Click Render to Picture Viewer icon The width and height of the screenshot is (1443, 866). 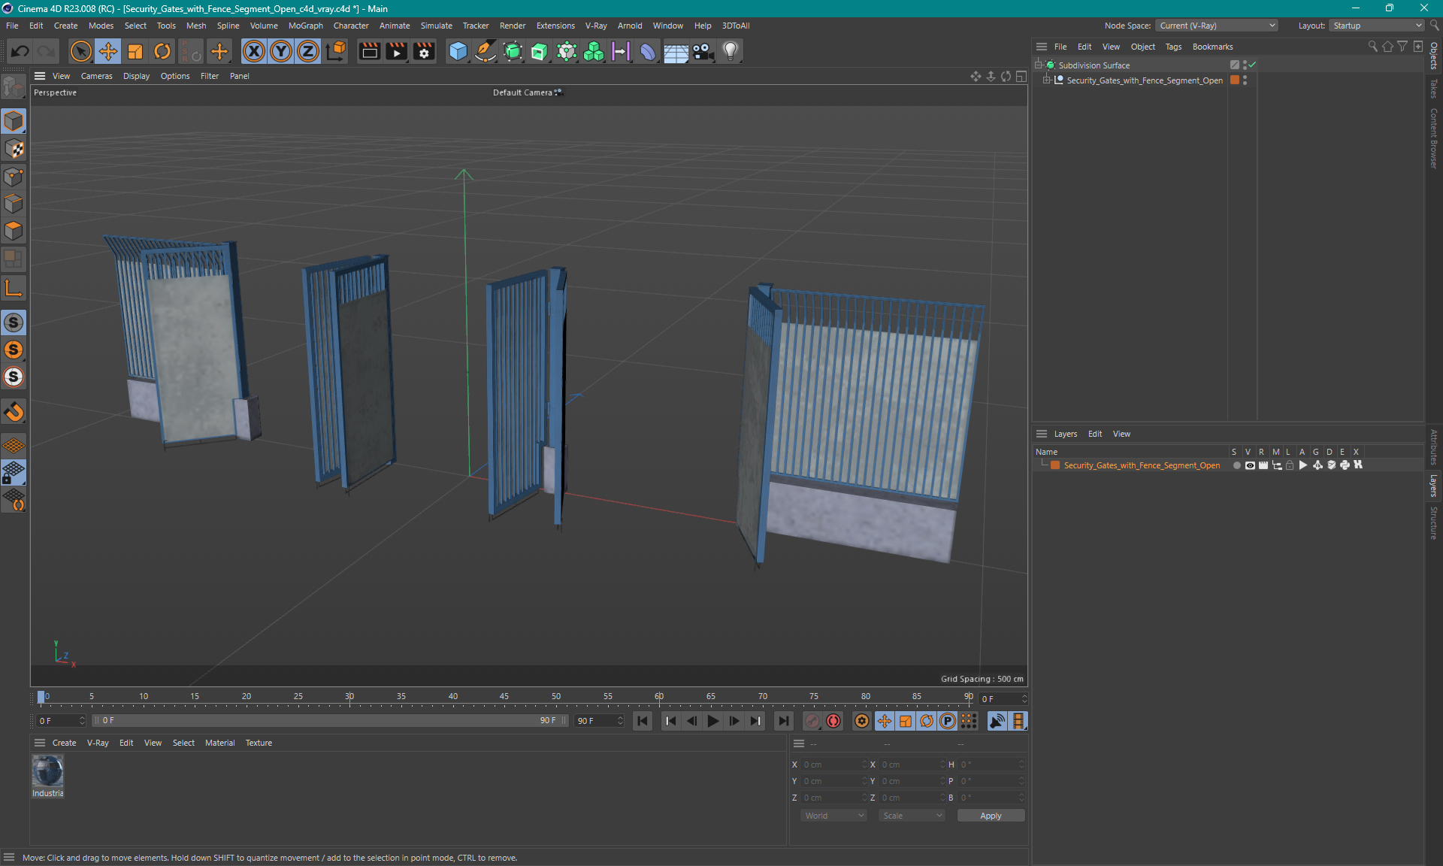(x=396, y=51)
